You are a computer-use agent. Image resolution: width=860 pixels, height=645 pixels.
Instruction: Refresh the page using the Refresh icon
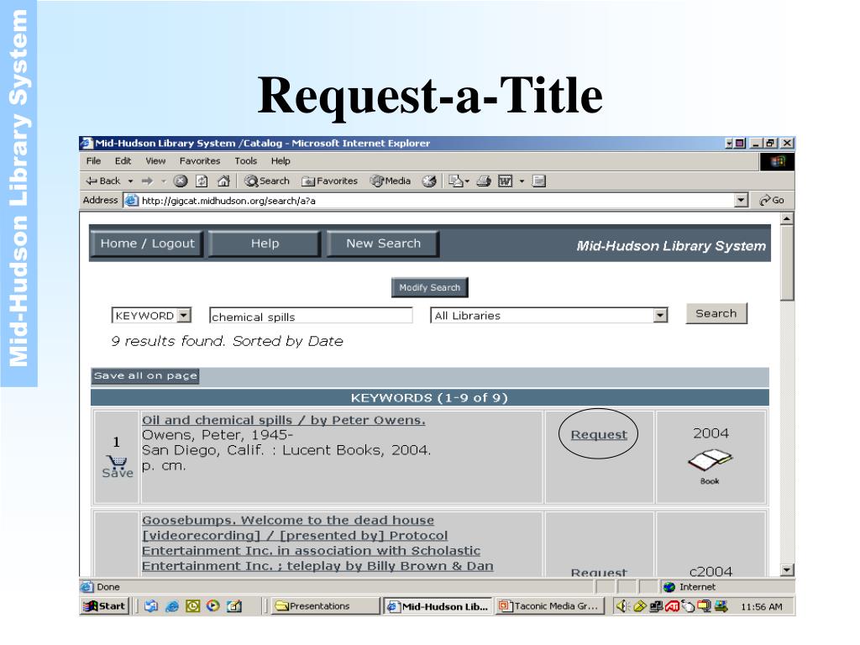202,181
